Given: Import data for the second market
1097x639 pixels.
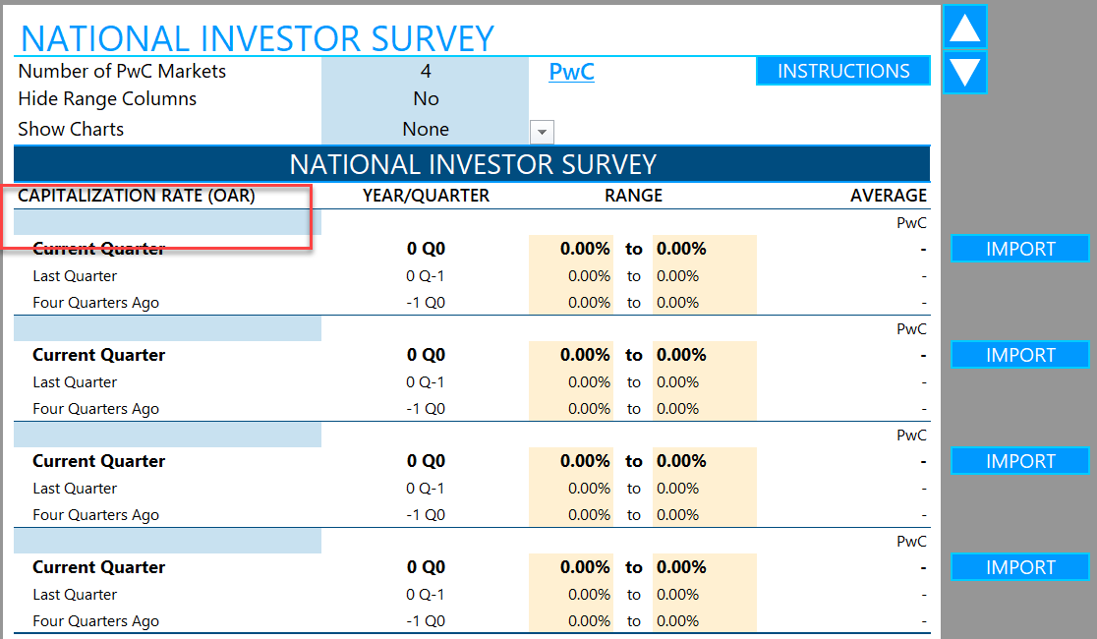Looking at the screenshot, I should pos(1019,355).
